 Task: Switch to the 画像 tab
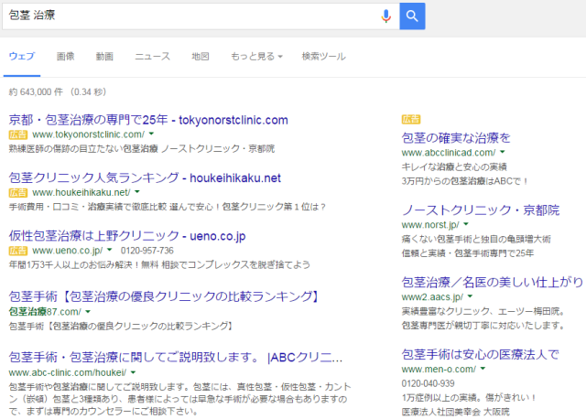[65, 57]
